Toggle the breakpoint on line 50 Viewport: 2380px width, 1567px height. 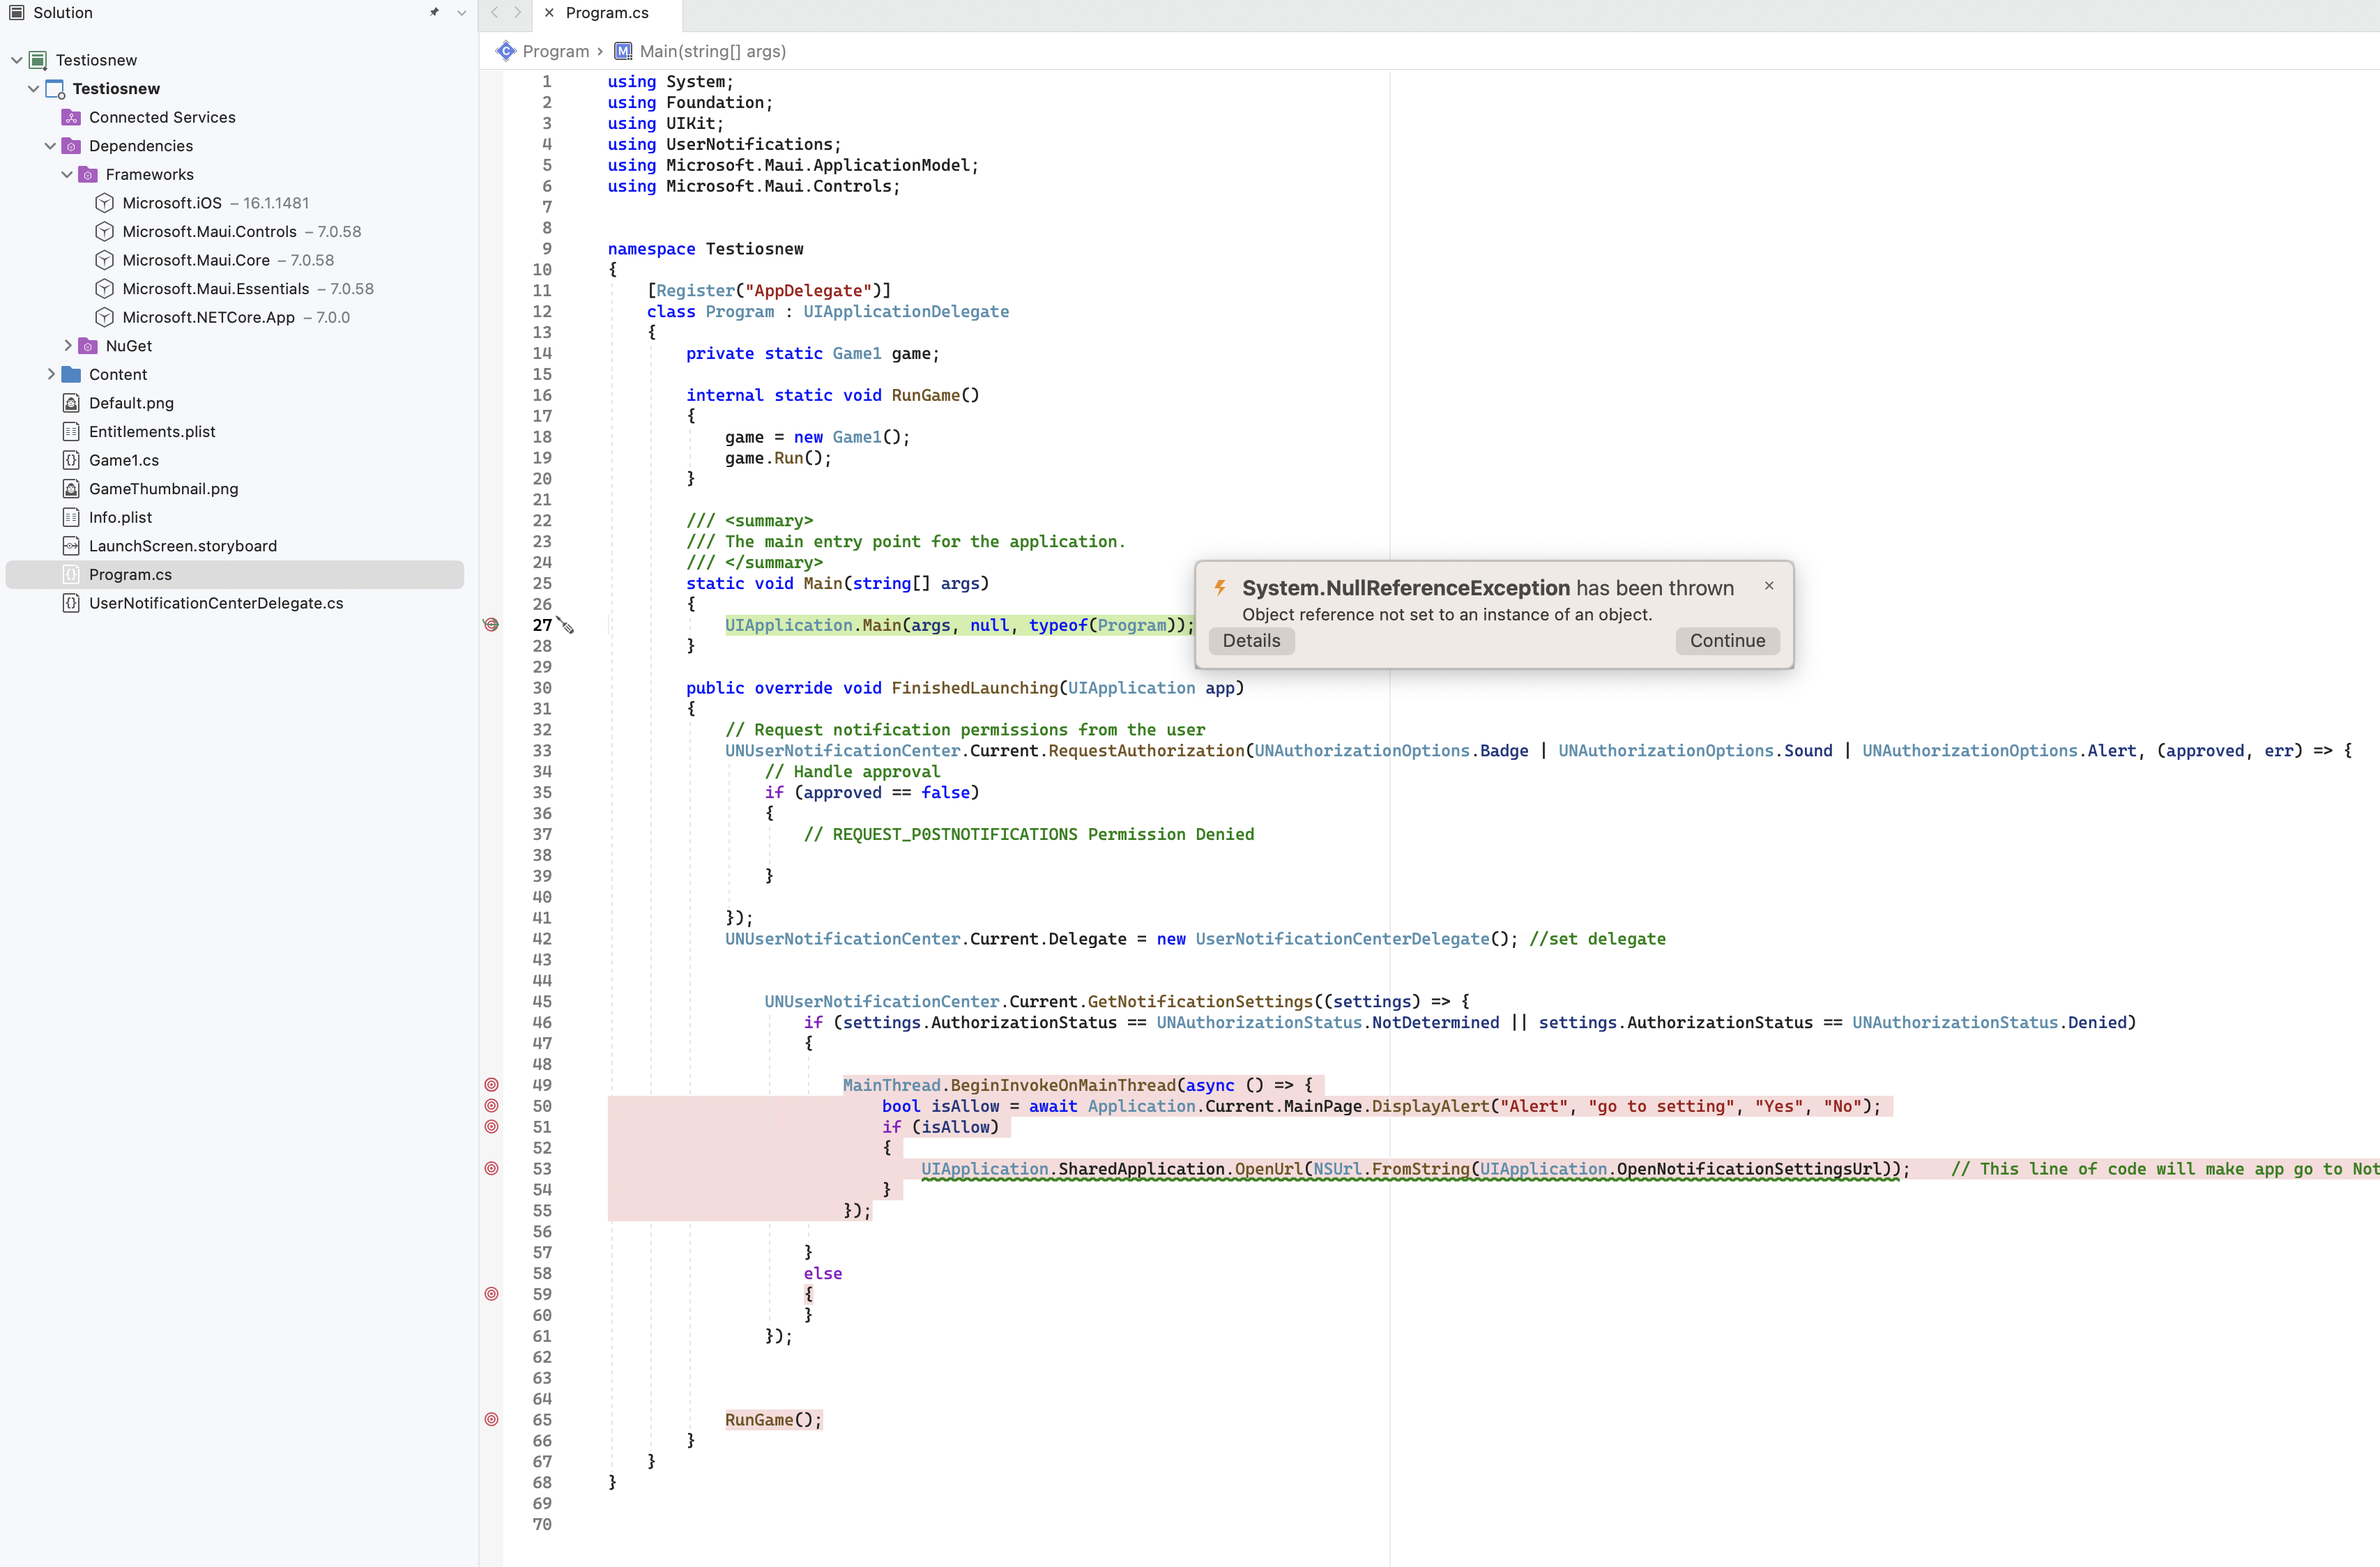point(491,1106)
